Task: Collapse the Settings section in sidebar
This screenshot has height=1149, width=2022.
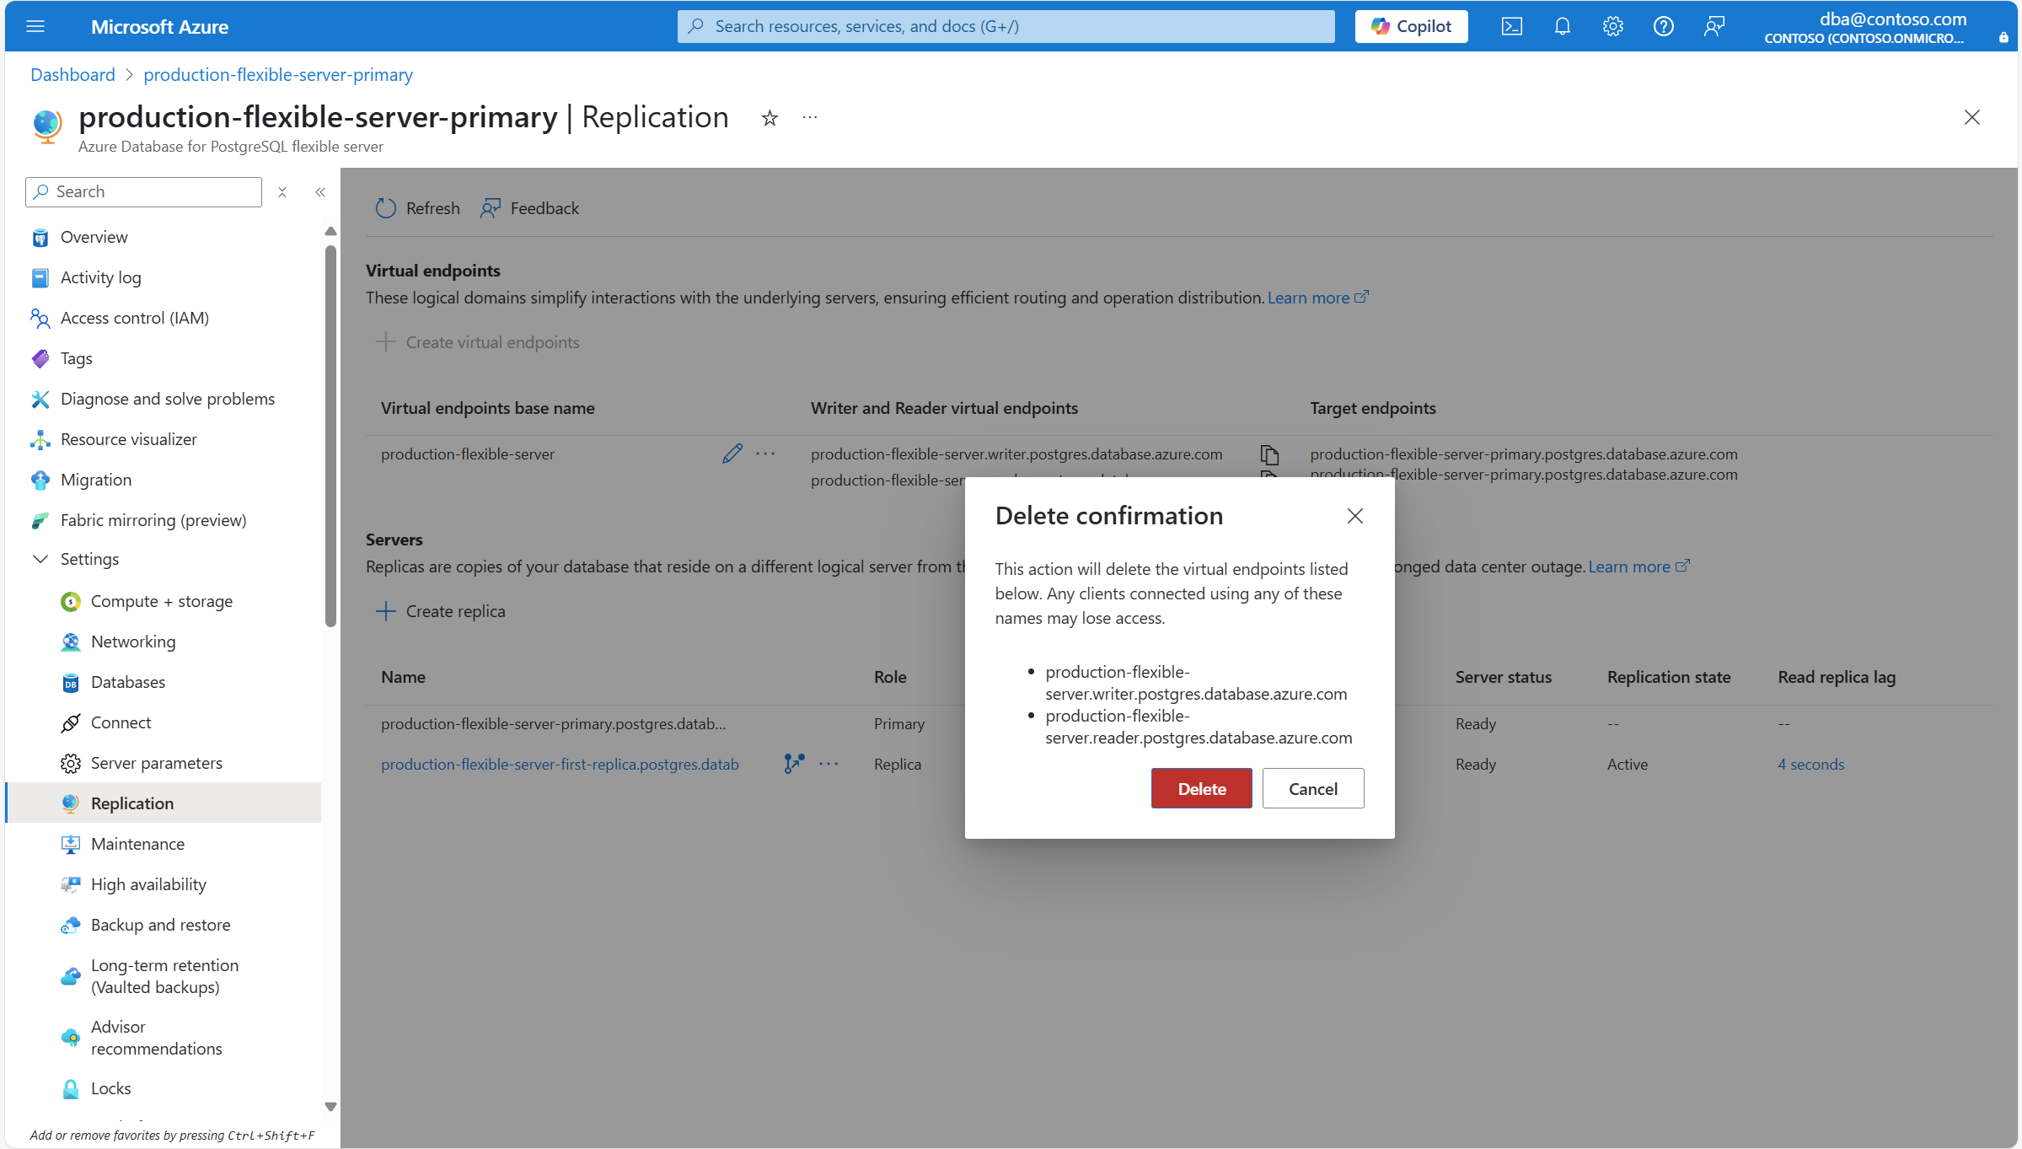Action: 40,559
